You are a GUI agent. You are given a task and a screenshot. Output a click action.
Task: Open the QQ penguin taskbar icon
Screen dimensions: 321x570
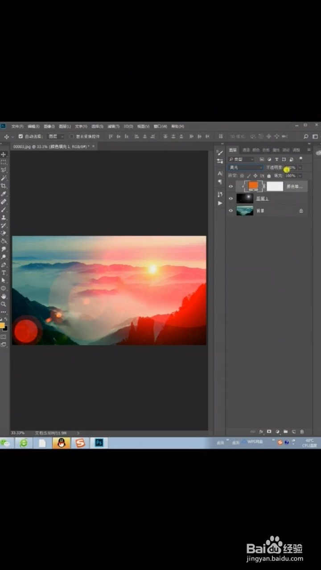tap(61, 443)
